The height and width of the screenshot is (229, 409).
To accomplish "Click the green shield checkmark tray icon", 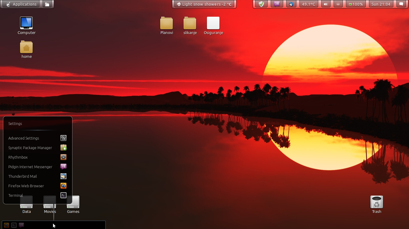I will 261,4.
